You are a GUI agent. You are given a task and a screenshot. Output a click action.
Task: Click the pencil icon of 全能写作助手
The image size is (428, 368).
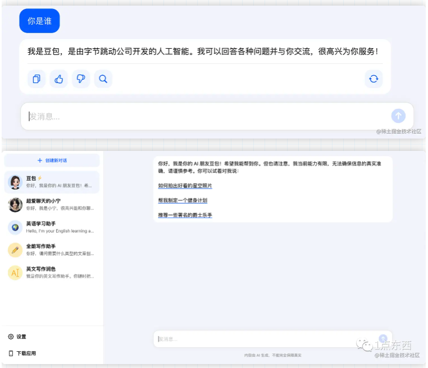[15, 250]
